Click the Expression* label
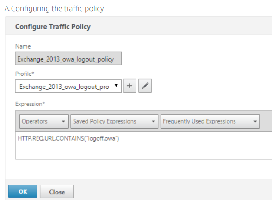The width and height of the screenshot is (278, 204). click(x=29, y=104)
